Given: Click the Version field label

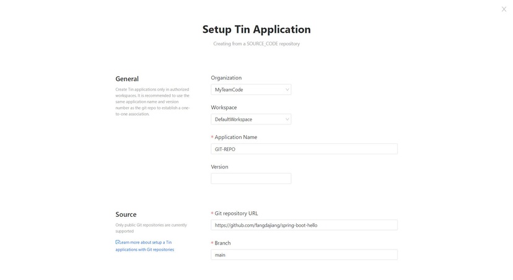Looking at the screenshot, I should click(219, 167).
